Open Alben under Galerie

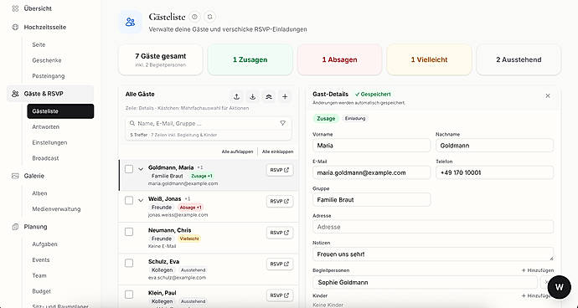point(39,193)
